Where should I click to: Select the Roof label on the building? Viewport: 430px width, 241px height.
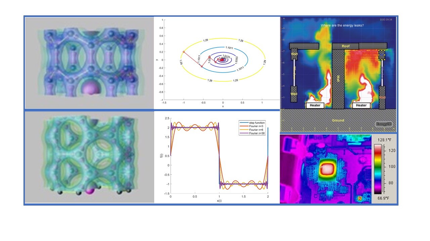(x=346, y=46)
